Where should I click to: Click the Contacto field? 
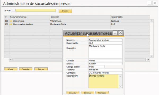pyautogui.click(x=105, y=73)
